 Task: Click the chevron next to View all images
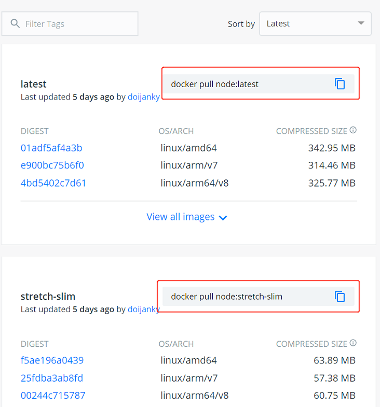(x=223, y=218)
